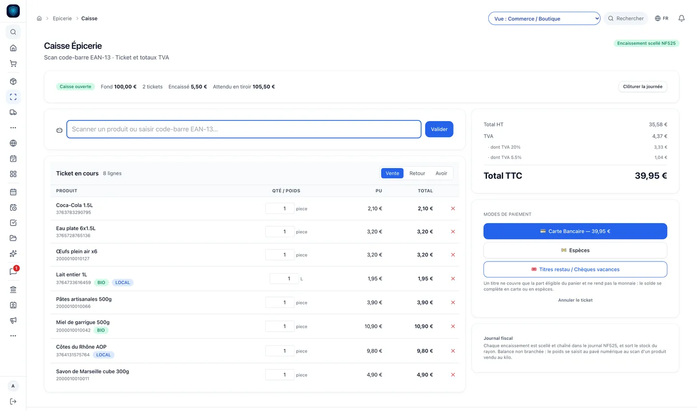Select the Vente ticket mode

(x=392, y=173)
